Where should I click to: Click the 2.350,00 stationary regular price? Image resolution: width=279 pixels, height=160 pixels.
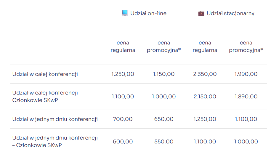click(x=205, y=74)
